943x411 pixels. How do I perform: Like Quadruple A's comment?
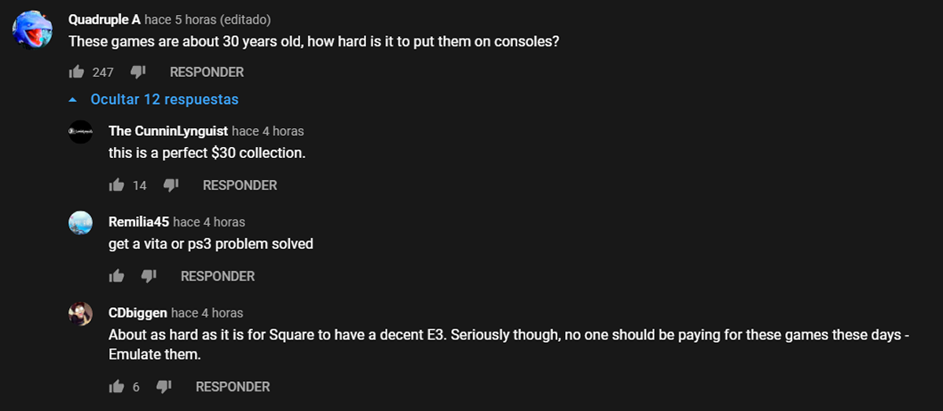[76, 72]
